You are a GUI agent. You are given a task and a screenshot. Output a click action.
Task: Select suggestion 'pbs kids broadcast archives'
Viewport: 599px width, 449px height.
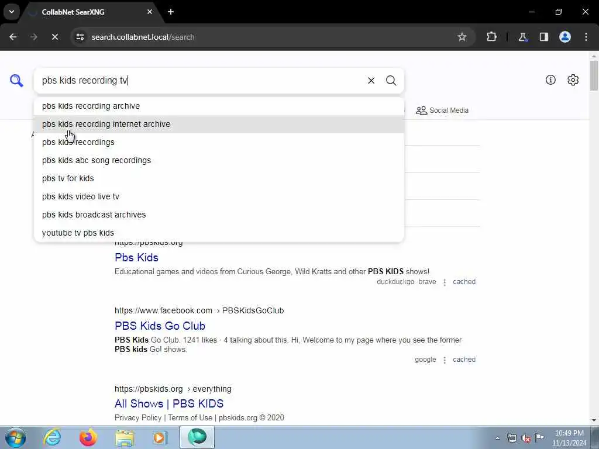point(219,215)
